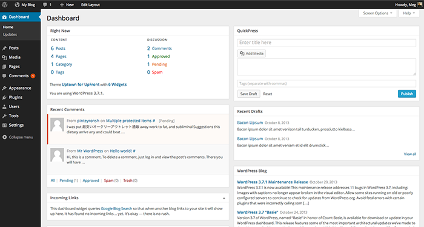The height and width of the screenshot is (227, 424).
Task: Click Edit Layout in admin bar
Action: point(90,5)
